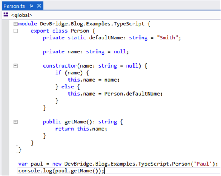Click the getName method name
The height and width of the screenshot is (176, 221).
(75, 122)
